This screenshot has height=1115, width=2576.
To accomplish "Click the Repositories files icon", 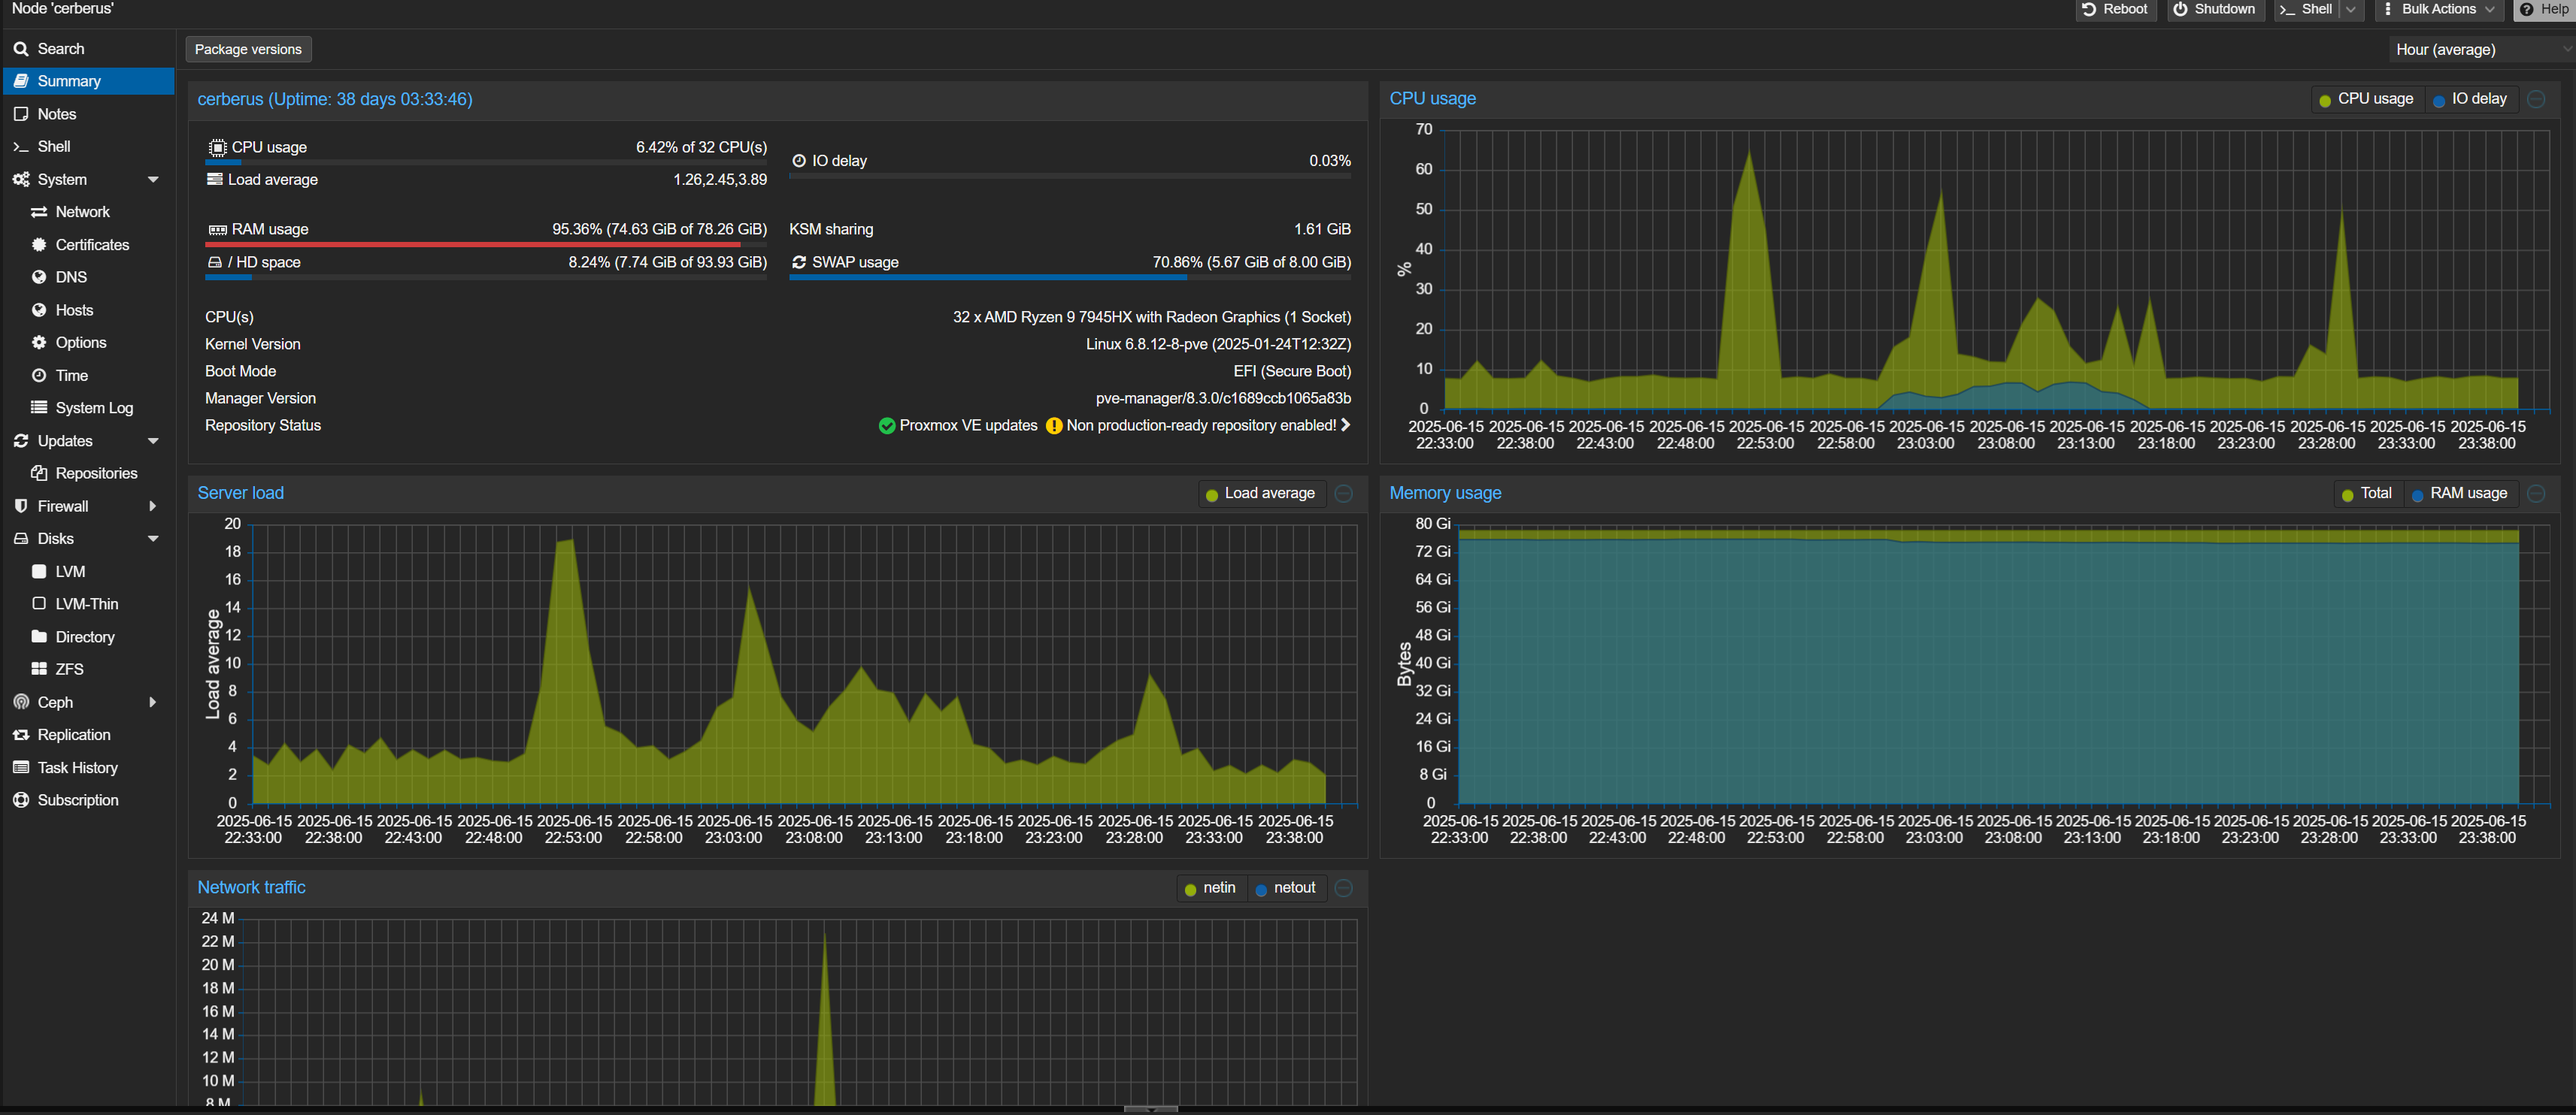I will [39, 473].
